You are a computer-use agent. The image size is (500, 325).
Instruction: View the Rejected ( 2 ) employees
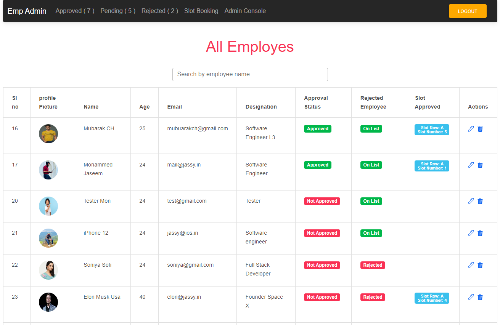(159, 11)
